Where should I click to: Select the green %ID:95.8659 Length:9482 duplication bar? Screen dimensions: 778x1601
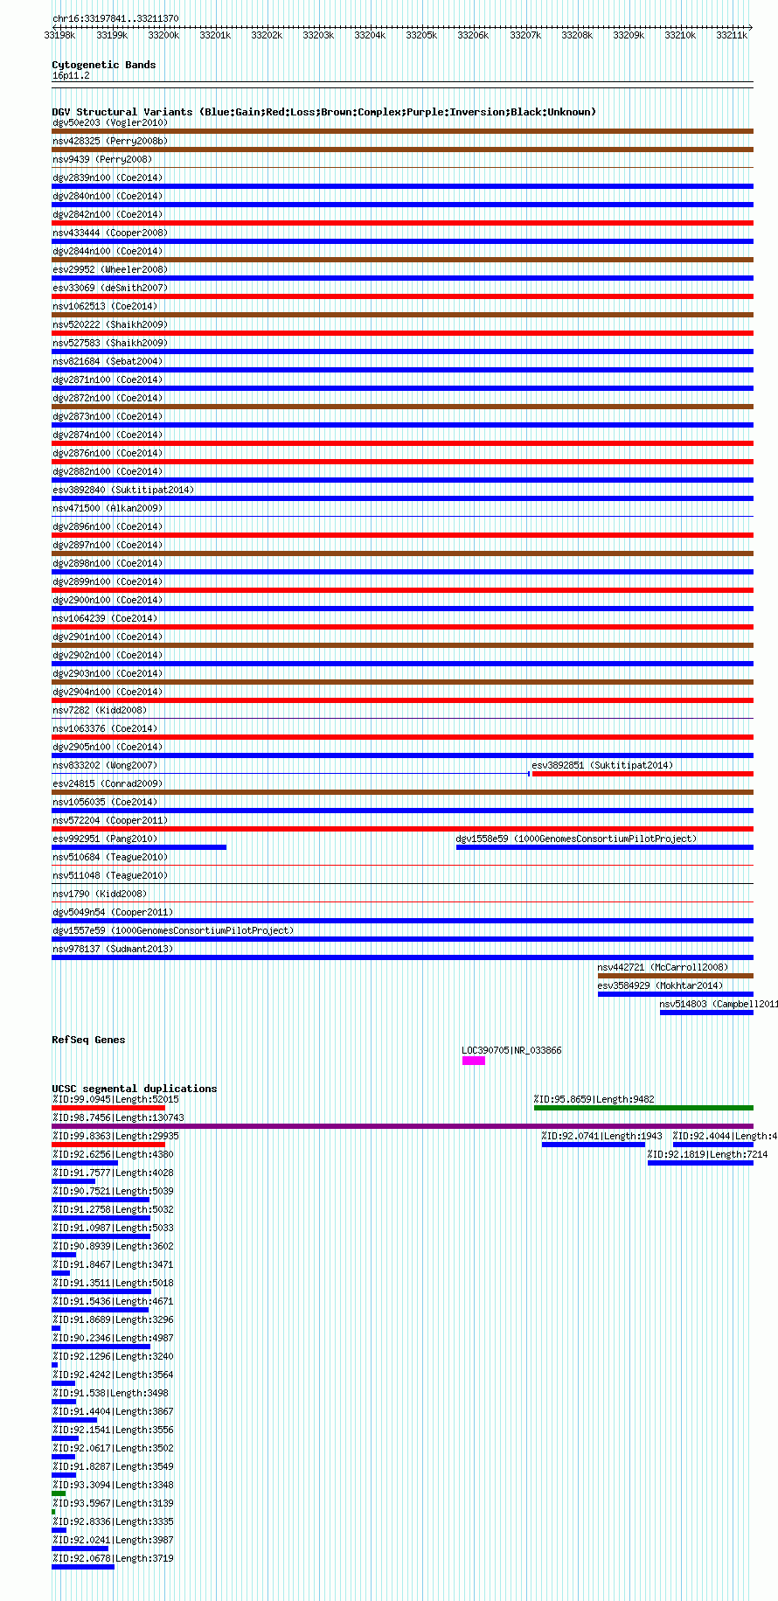pos(643,1108)
